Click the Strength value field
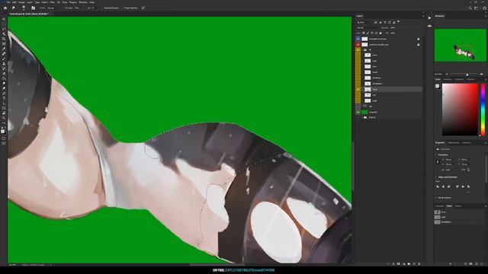Viewport: 488px width, 274px height. (x=77, y=8)
